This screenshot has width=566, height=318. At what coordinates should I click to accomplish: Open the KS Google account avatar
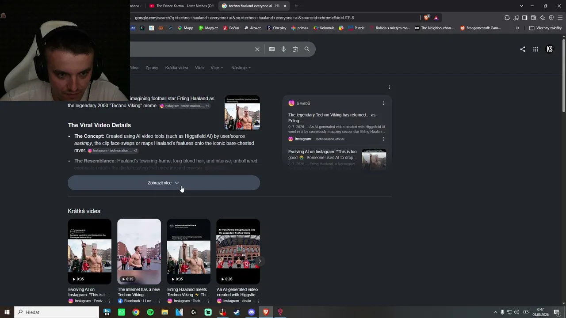(550, 49)
